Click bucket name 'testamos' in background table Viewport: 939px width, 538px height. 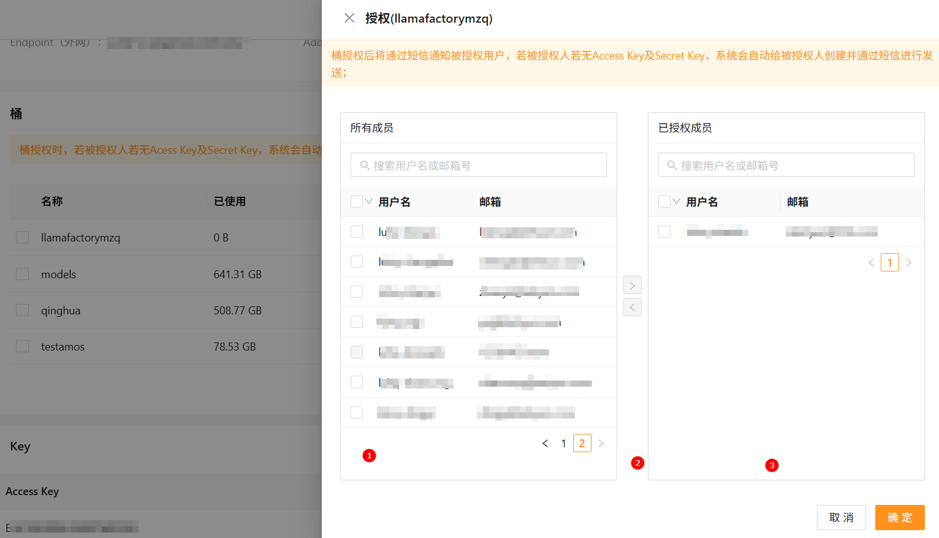point(63,347)
